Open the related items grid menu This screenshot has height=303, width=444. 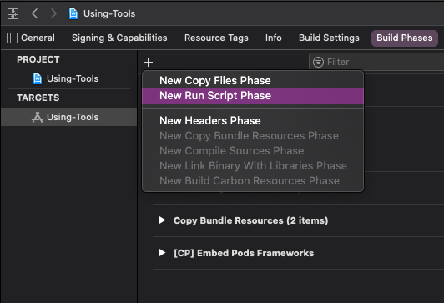click(13, 13)
